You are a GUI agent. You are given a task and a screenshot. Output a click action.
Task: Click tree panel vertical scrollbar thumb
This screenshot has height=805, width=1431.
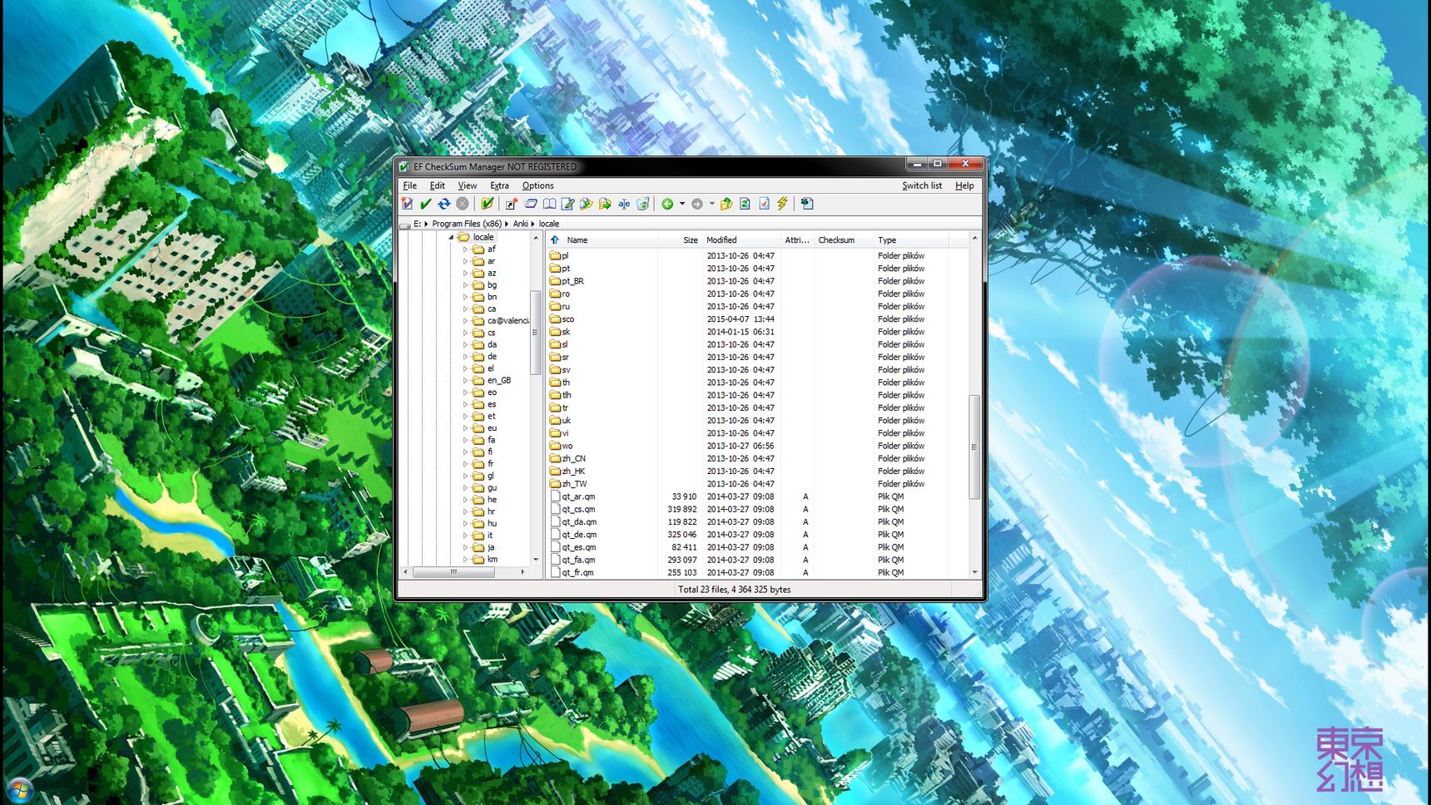coord(535,332)
